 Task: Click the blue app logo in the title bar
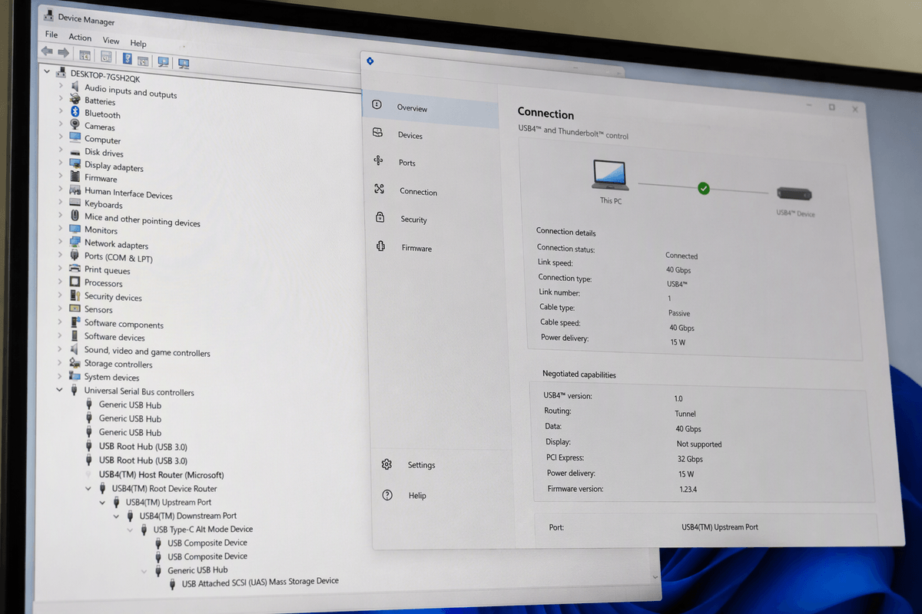(x=370, y=61)
